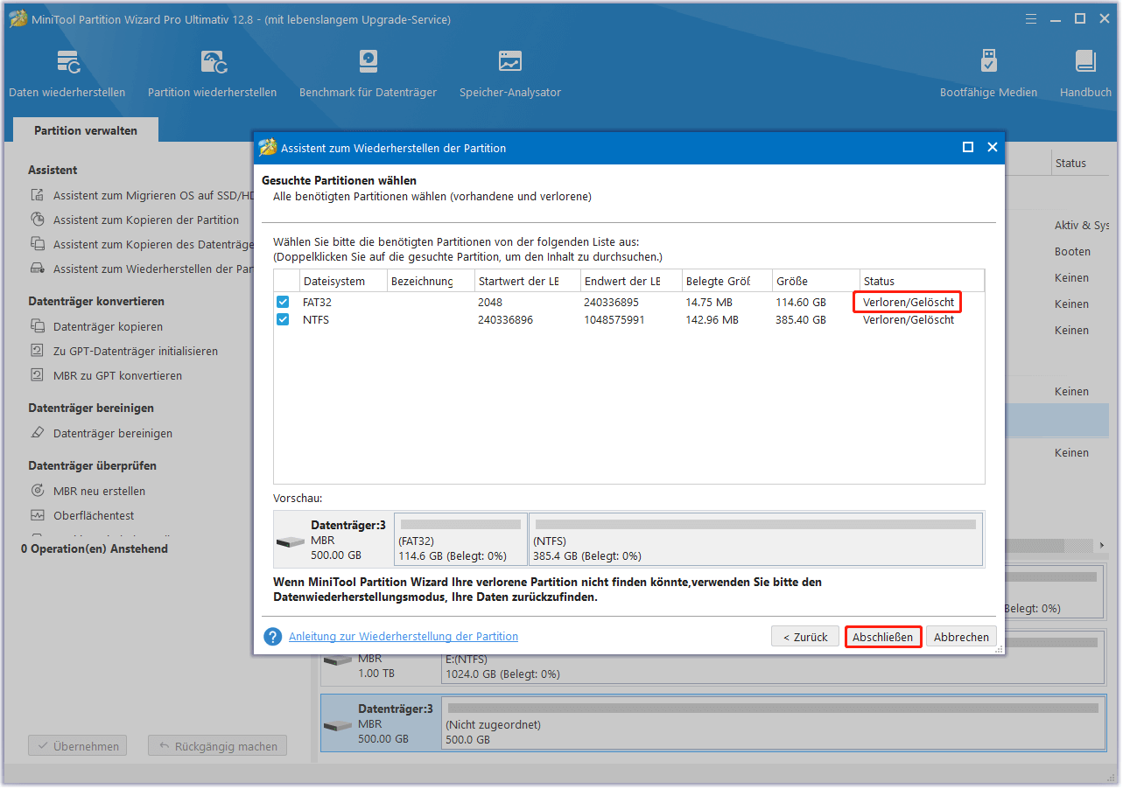Sort by Dateisystem column header
1123x789 pixels.
(343, 281)
